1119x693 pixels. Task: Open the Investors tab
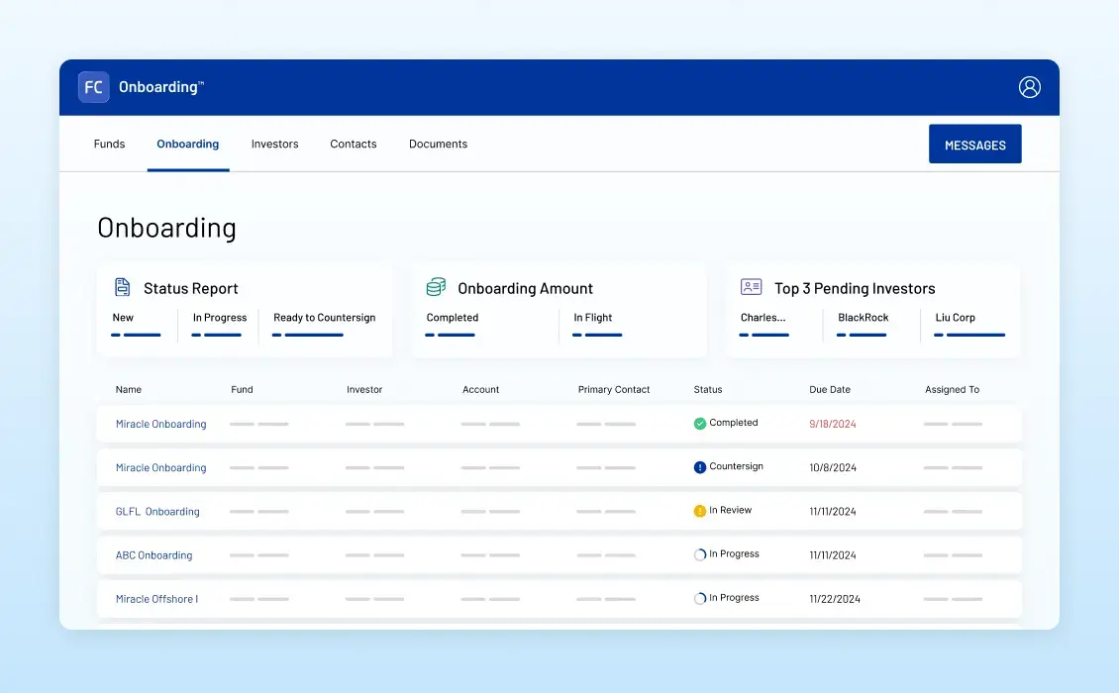click(x=274, y=145)
